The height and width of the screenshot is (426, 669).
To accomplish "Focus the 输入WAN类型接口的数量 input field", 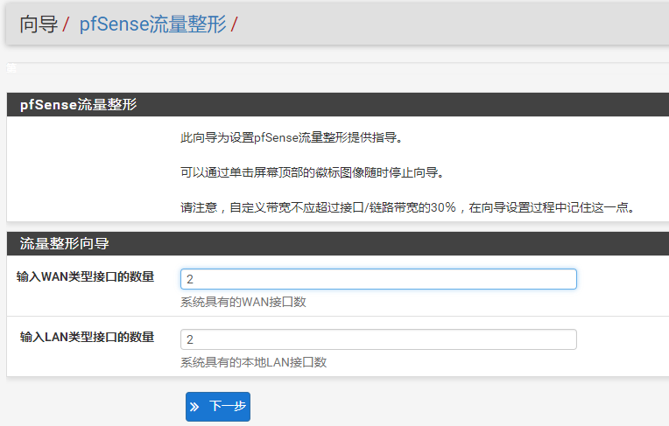I will (x=378, y=279).
